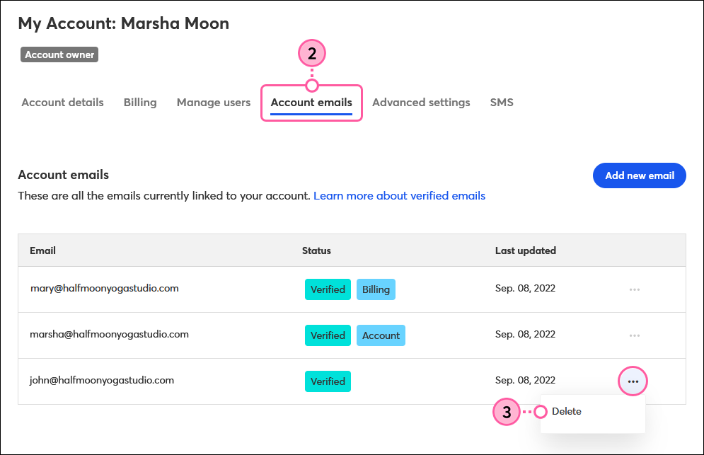
Task: Switch to the SMS tab
Action: pos(502,102)
